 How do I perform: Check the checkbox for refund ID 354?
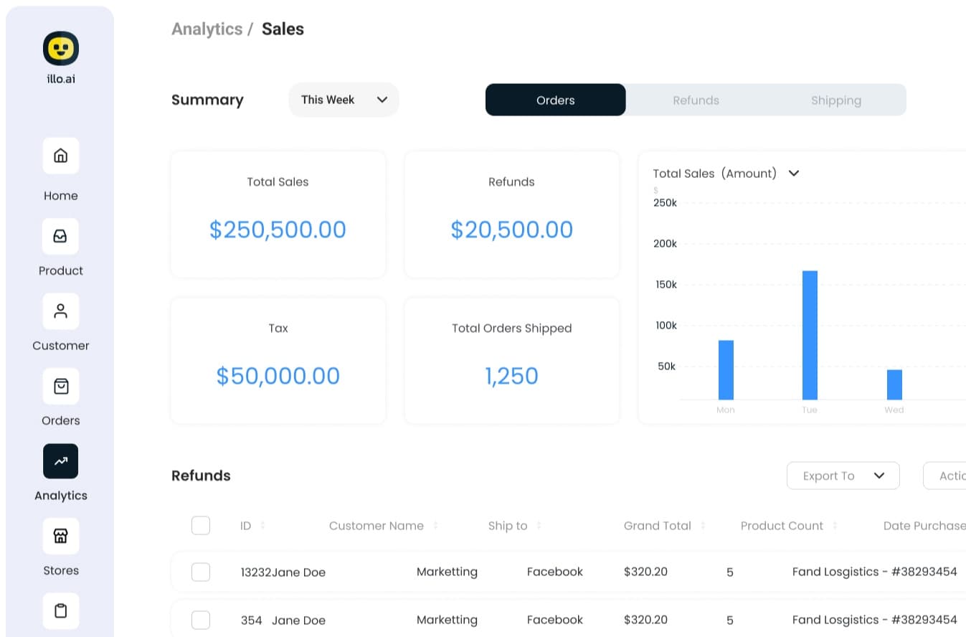tap(201, 620)
